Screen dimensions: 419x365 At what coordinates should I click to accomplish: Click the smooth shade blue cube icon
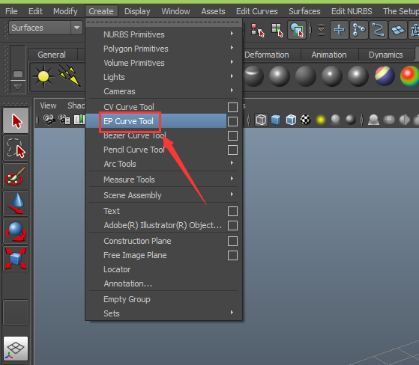[x=276, y=120]
